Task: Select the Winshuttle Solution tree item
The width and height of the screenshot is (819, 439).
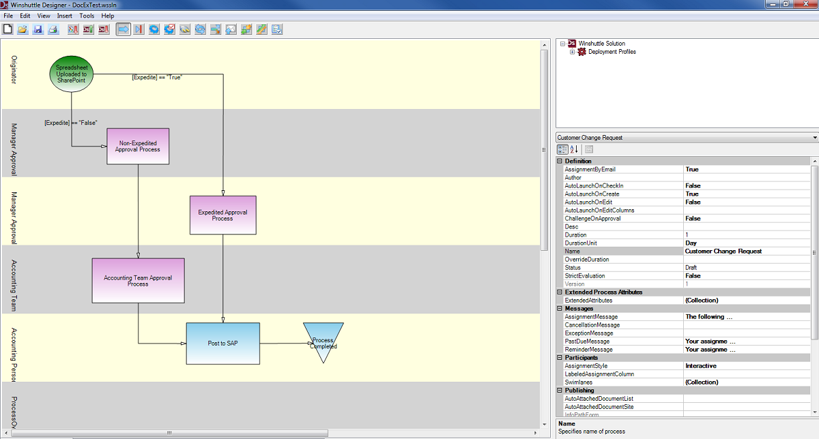Action: (x=601, y=44)
